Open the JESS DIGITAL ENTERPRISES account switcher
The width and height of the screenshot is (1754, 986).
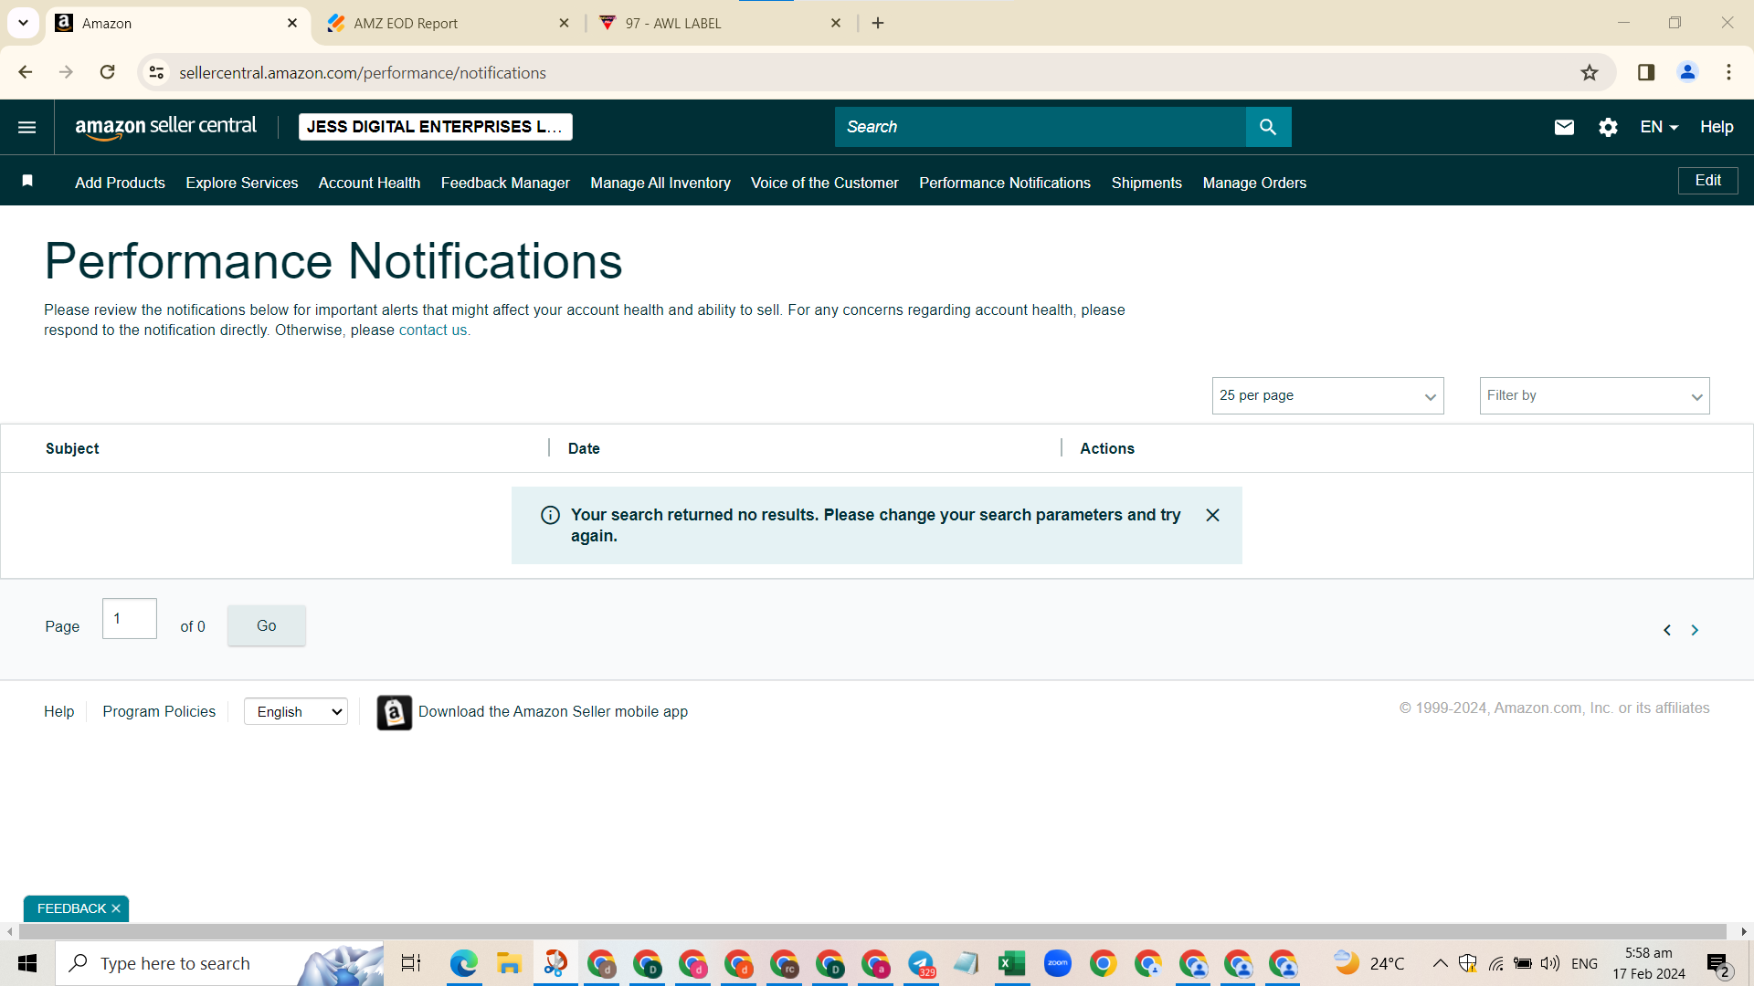click(435, 127)
